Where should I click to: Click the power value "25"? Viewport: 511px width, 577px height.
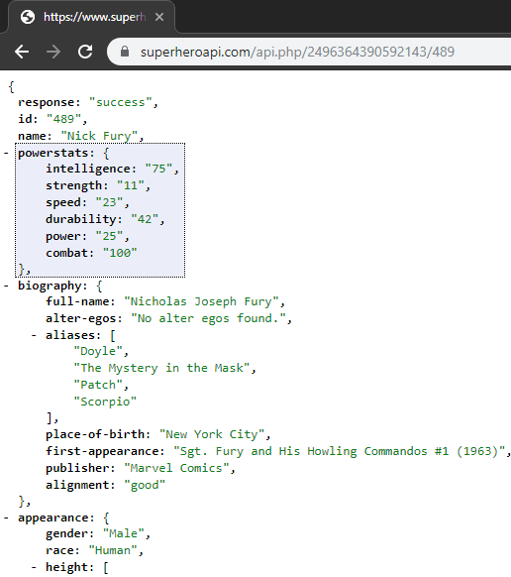(109, 236)
